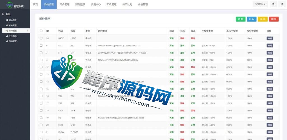Click the blue 启用 button
This screenshot has height=140, width=287.
tap(252, 19)
